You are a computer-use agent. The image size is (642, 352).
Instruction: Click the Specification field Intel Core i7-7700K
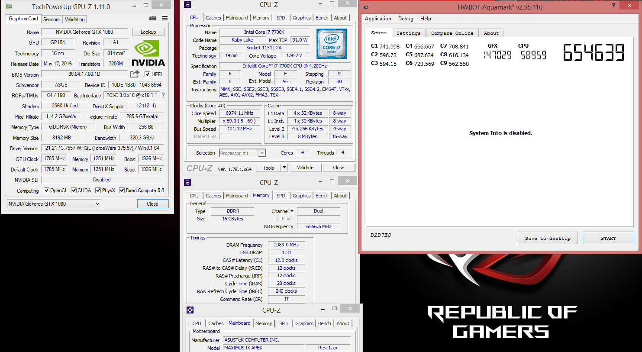click(x=284, y=66)
